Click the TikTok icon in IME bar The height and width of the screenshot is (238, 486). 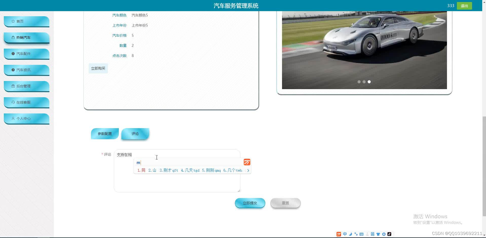click(389, 234)
